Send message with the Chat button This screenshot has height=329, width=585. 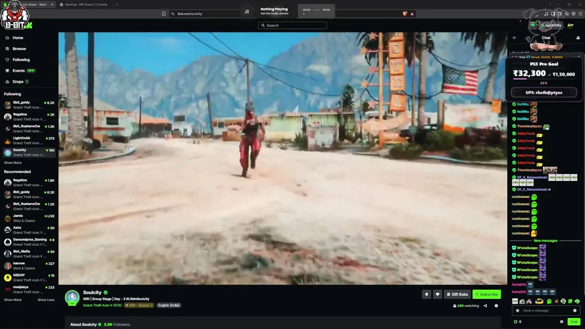574,322
